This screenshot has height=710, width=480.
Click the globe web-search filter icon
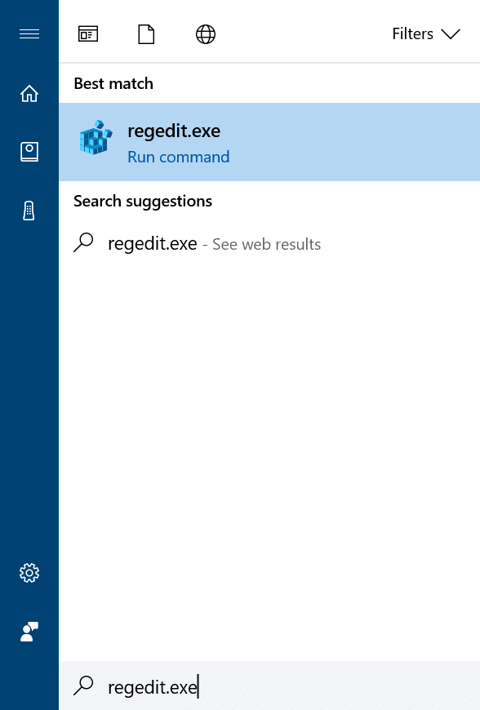click(x=205, y=33)
